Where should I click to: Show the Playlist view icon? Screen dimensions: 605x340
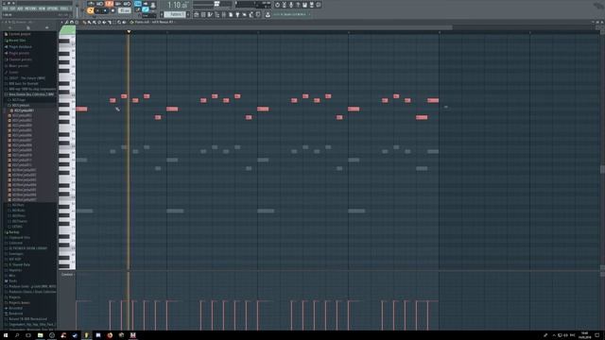[196, 15]
